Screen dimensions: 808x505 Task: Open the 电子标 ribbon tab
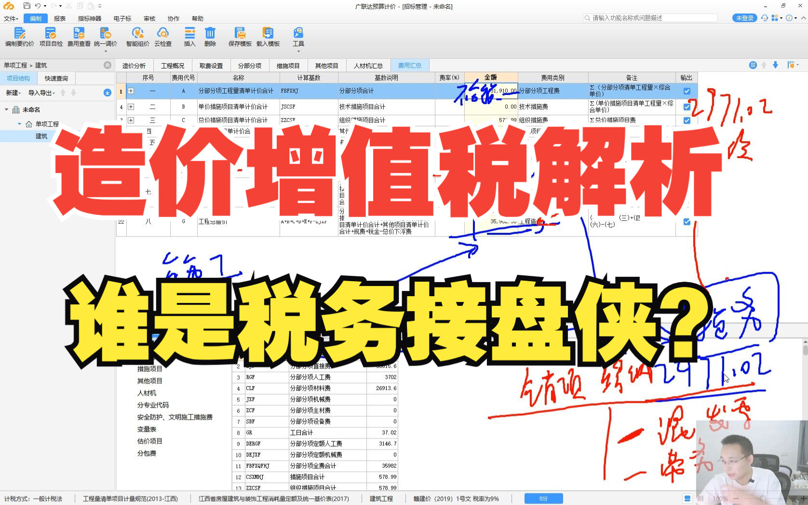pyautogui.click(x=122, y=18)
